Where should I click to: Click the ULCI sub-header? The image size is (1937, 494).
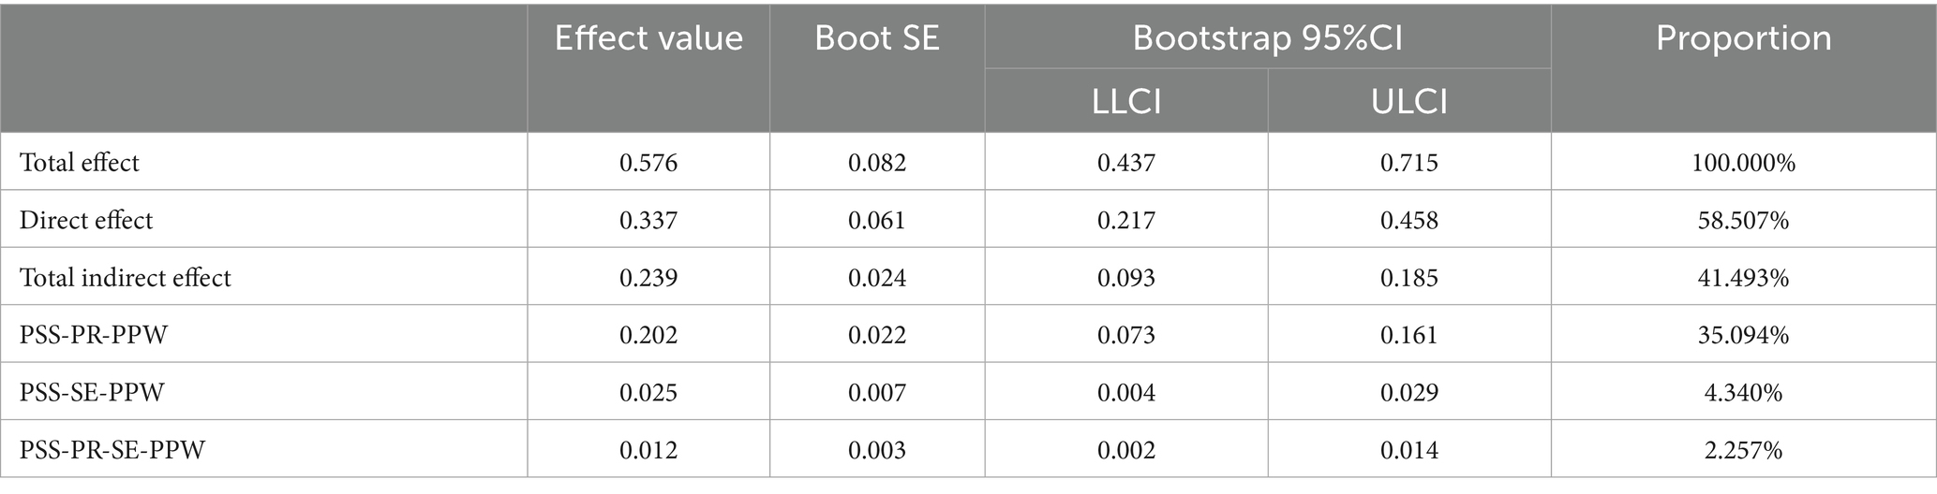pos(1408,101)
